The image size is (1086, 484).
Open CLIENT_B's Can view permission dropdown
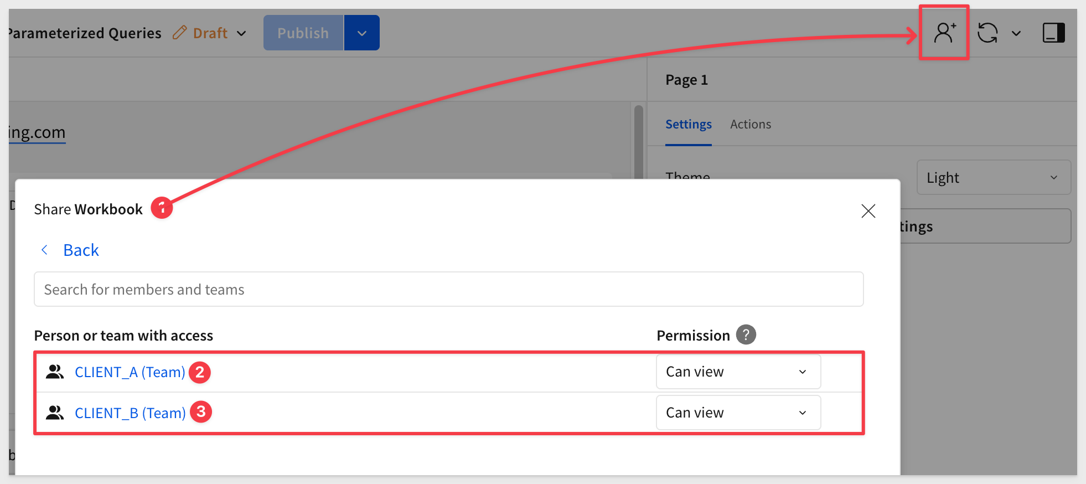coord(738,413)
